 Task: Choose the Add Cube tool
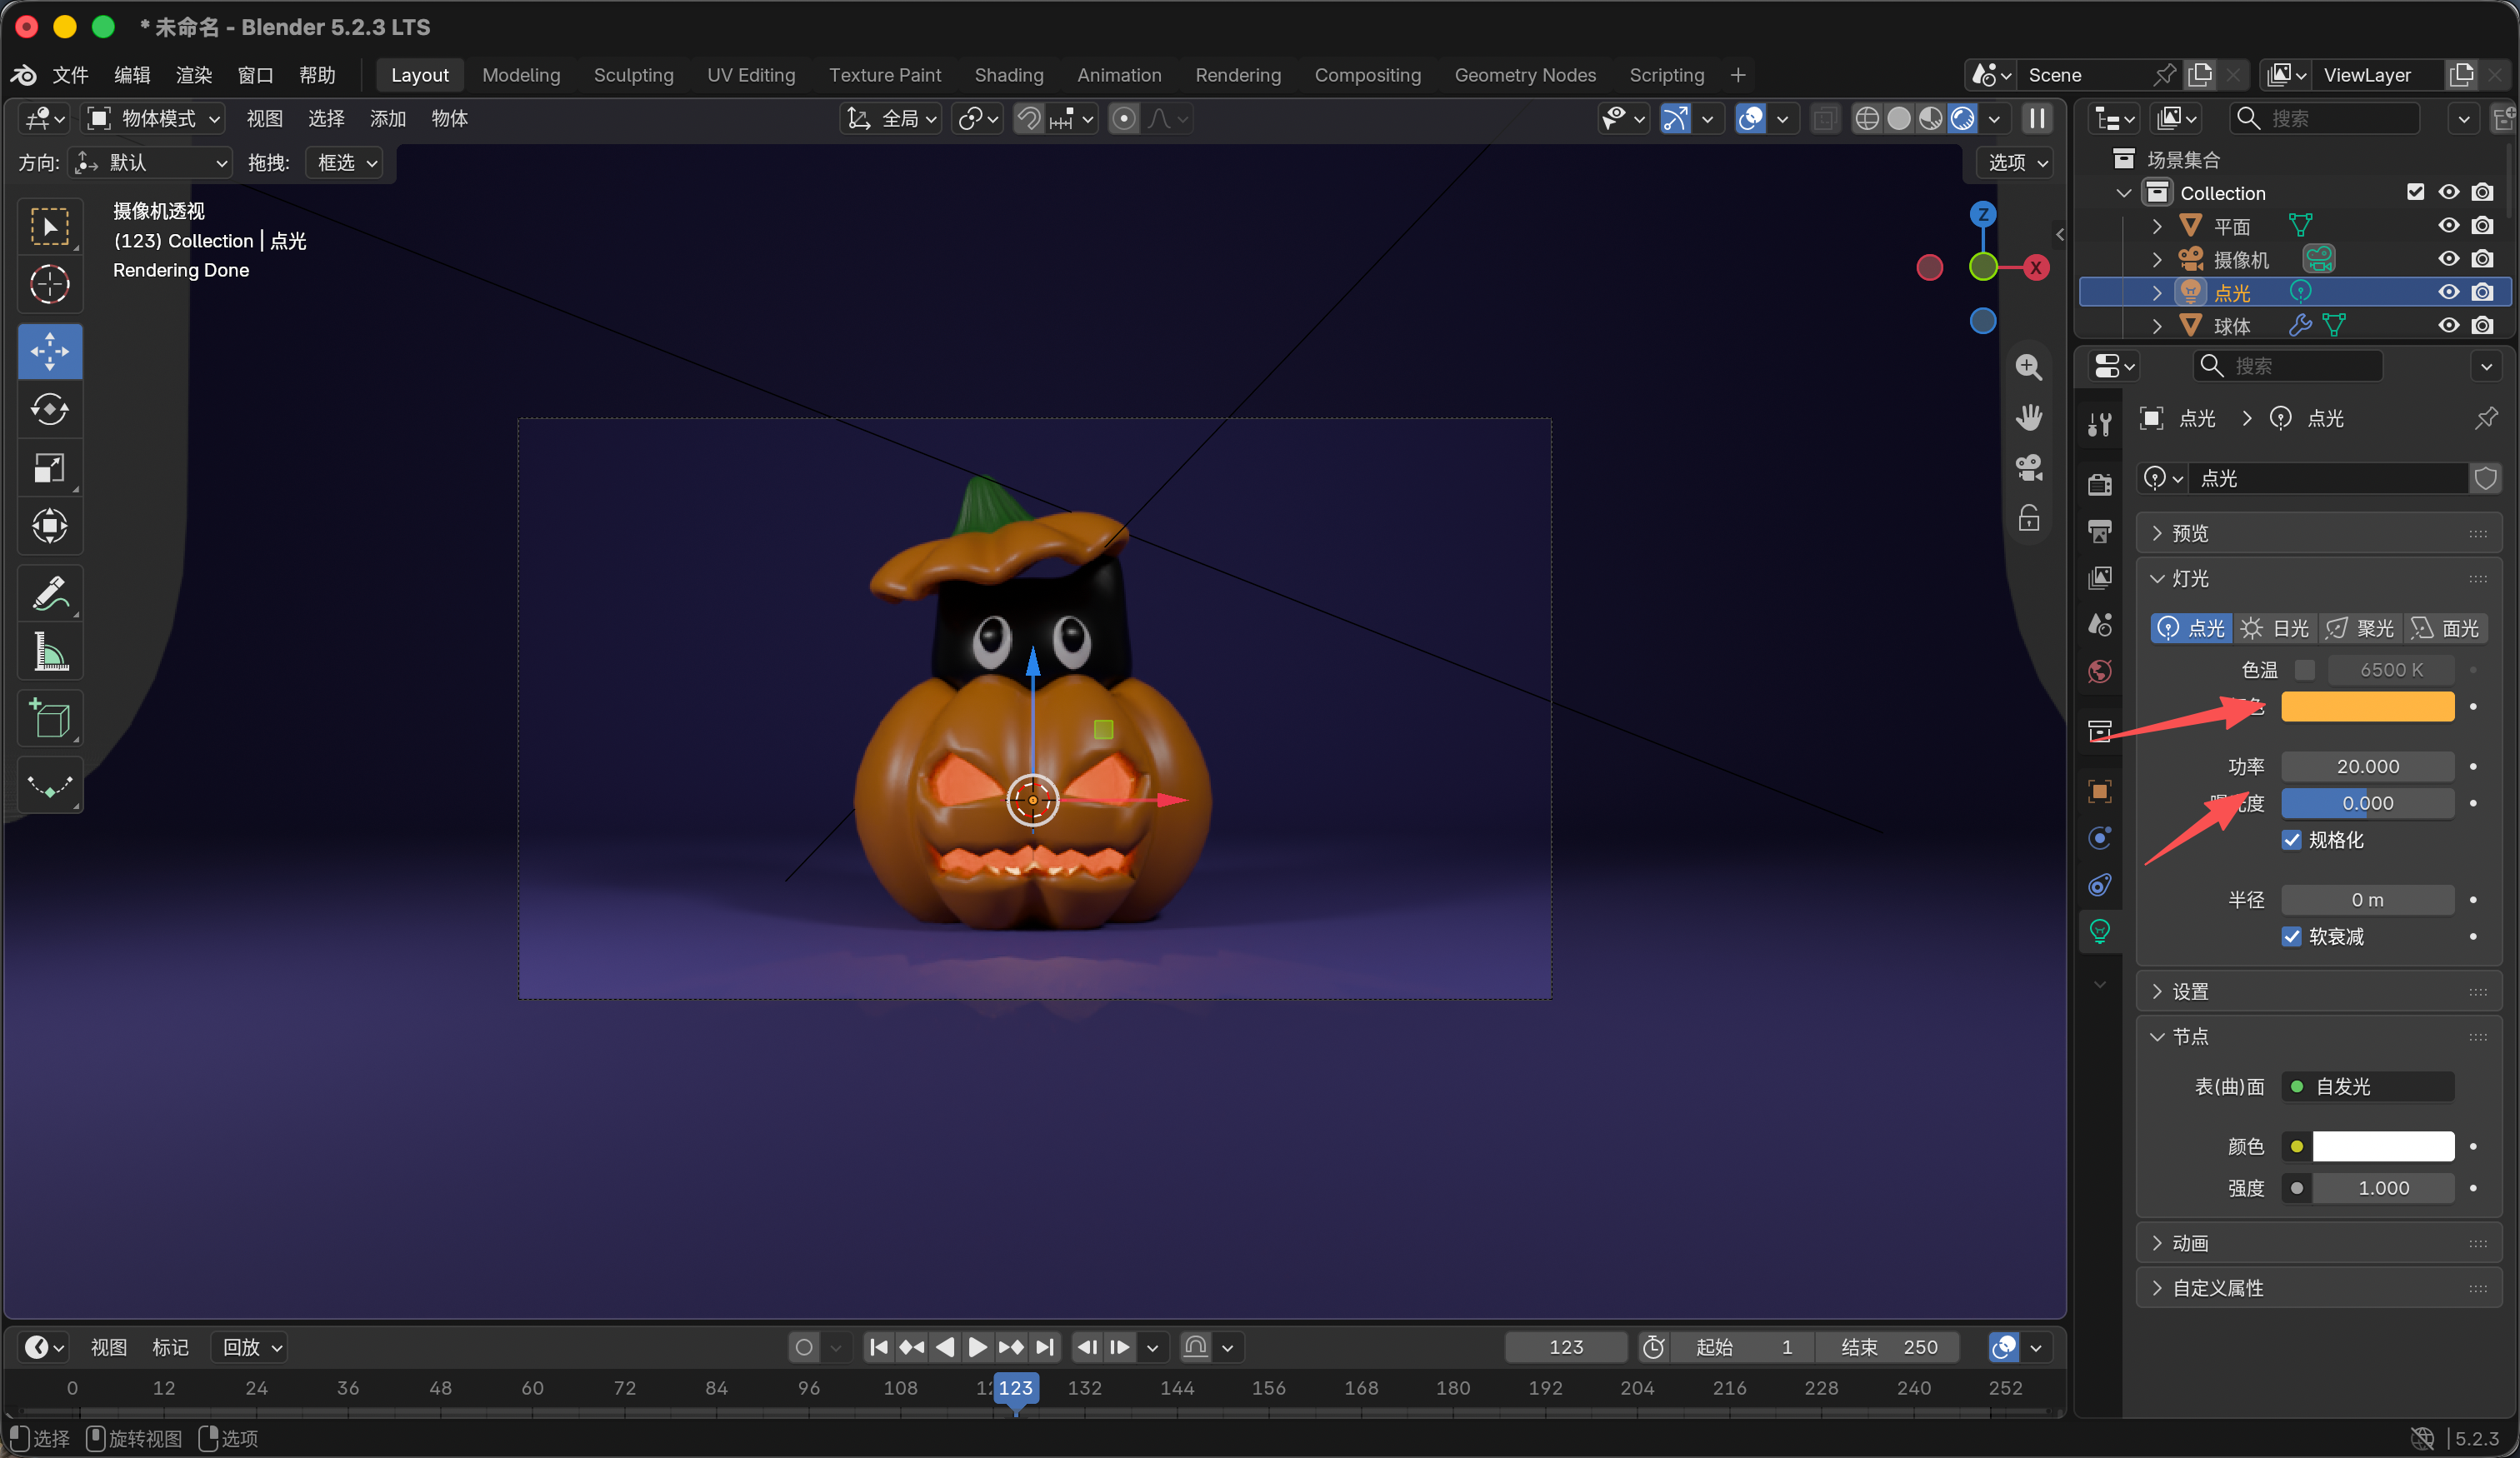(50, 718)
